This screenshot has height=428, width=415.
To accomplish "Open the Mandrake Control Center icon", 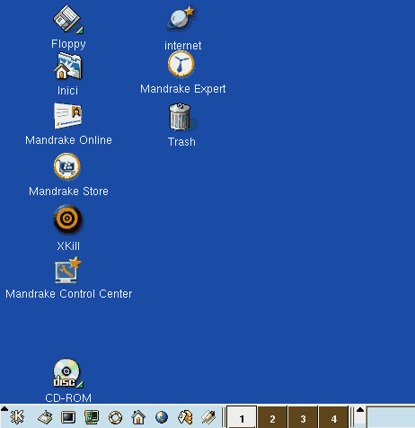I will click(x=68, y=270).
